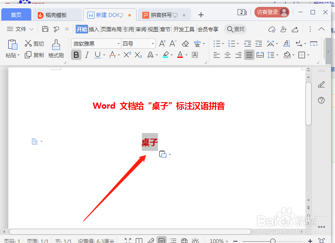335x243 pixels.
Task: Click the vertical scrollbar thumb
Action: 308,104
